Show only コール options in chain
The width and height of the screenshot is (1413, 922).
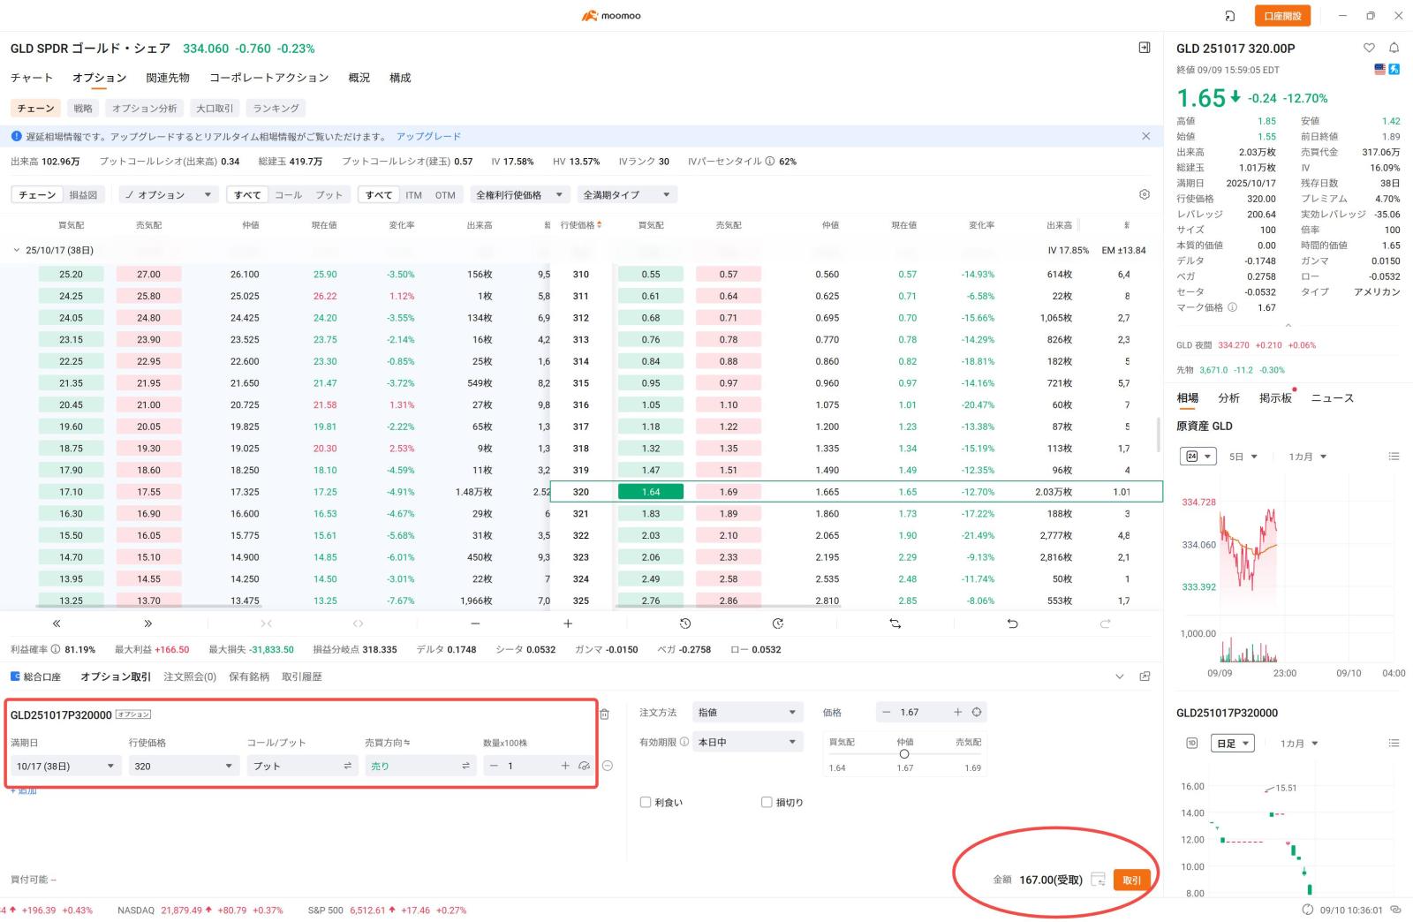[288, 194]
